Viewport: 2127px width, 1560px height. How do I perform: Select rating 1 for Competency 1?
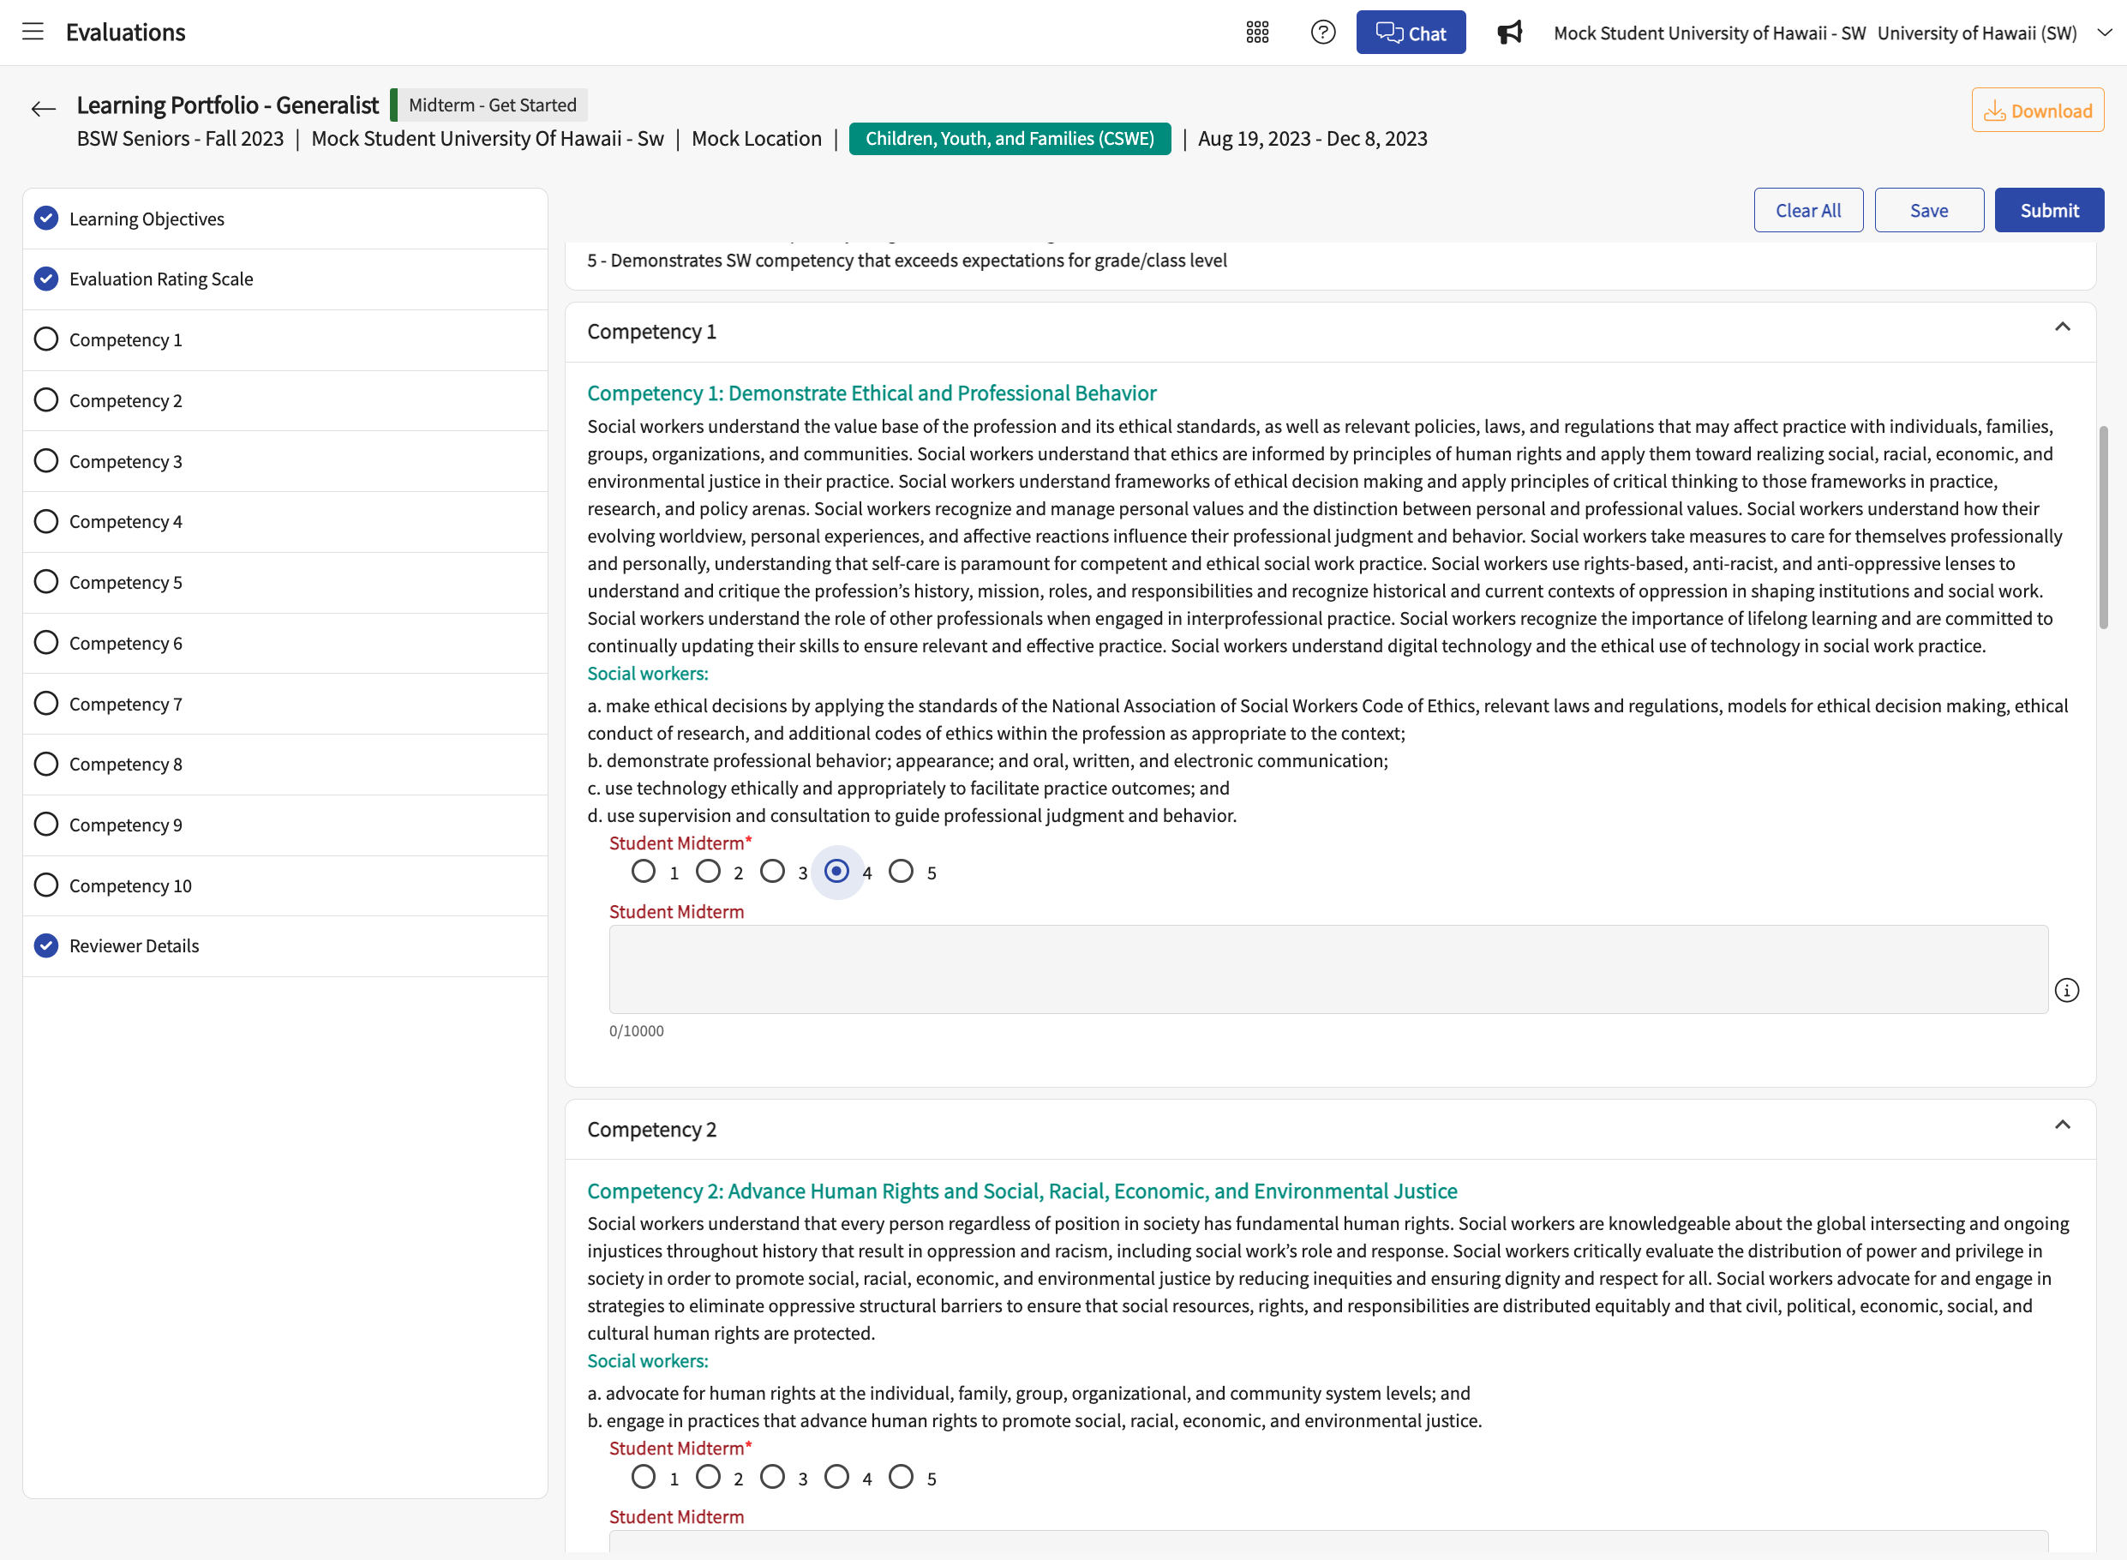click(644, 871)
